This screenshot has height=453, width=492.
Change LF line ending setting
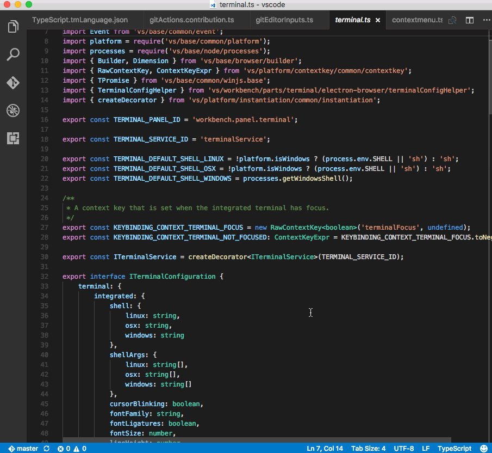(426, 449)
